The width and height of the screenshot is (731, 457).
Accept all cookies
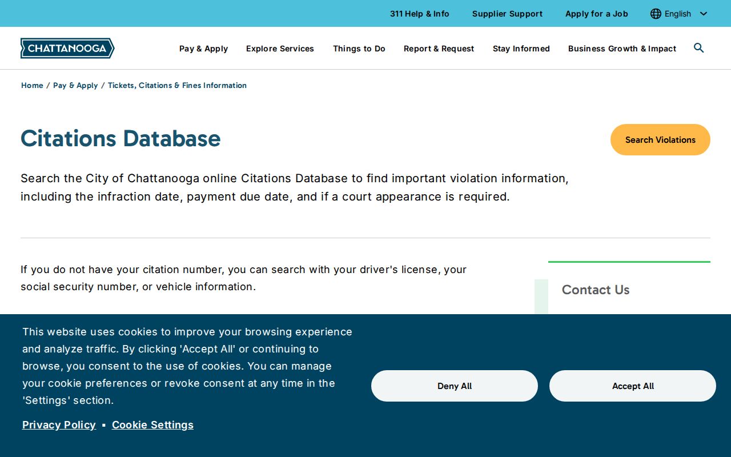coord(633,386)
